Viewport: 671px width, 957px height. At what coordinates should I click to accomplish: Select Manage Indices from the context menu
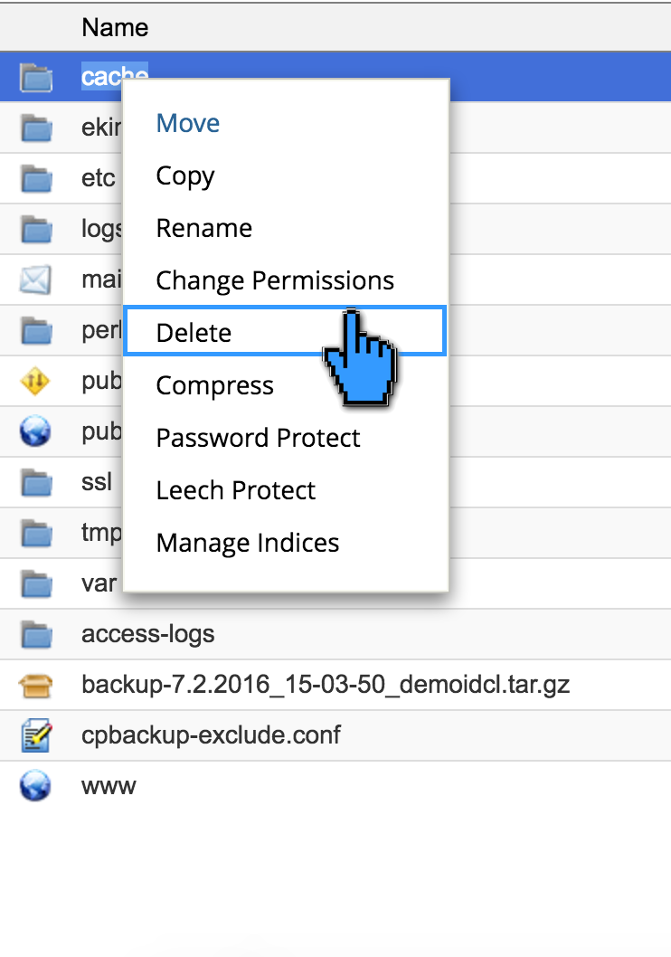[247, 542]
